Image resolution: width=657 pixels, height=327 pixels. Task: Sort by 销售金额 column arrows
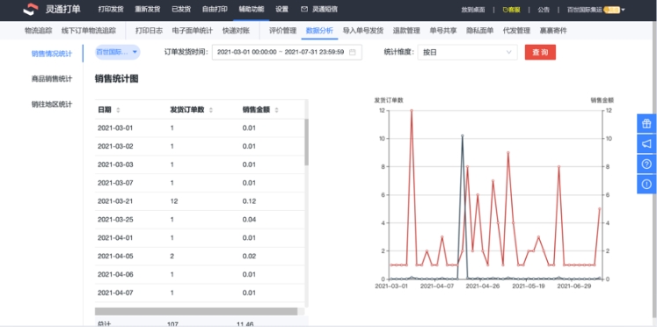276,110
